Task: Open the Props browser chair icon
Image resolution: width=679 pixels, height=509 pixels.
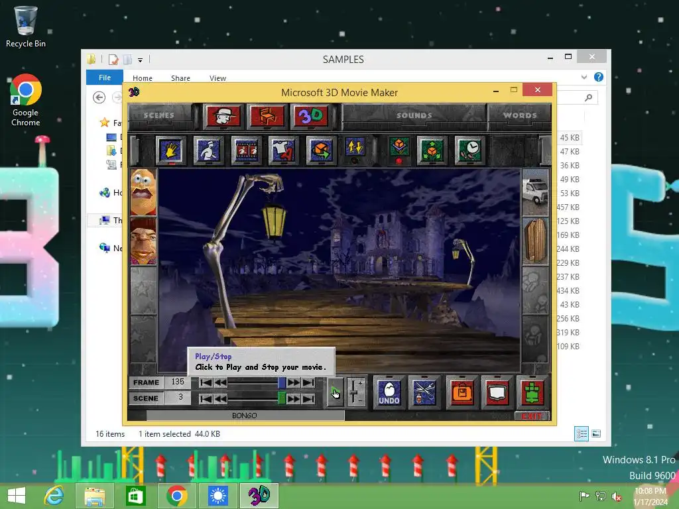Action: click(x=267, y=116)
